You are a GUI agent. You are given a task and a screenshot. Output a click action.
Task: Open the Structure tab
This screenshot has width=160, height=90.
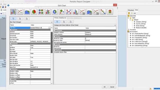[x=131, y=10]
